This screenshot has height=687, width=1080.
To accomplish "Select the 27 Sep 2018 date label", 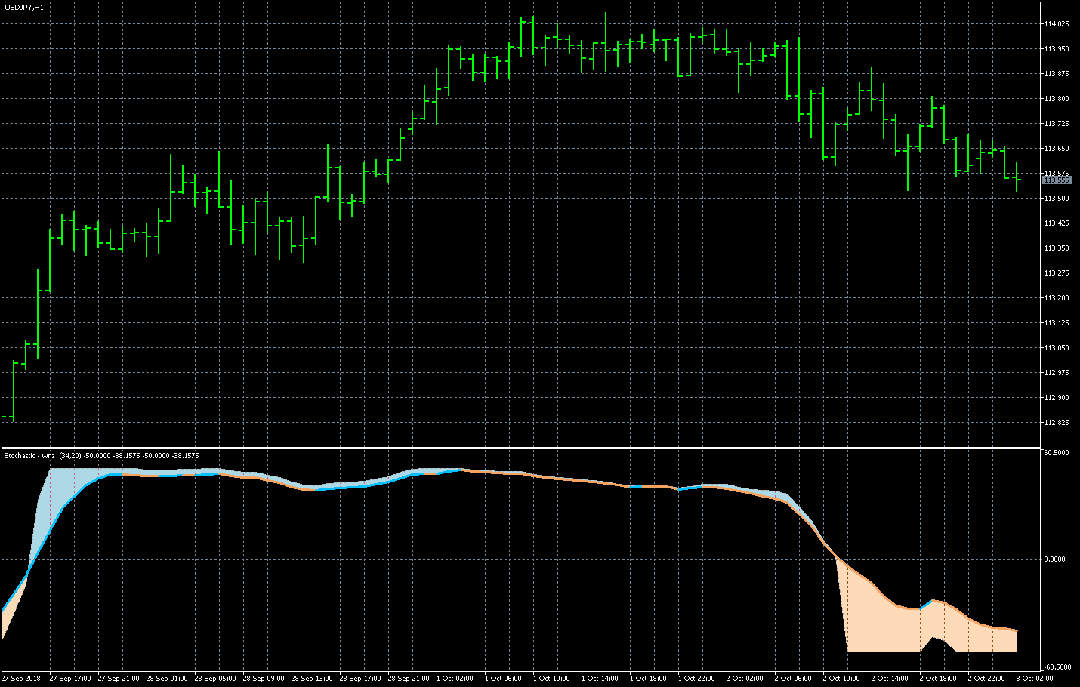I will point(21,679).
